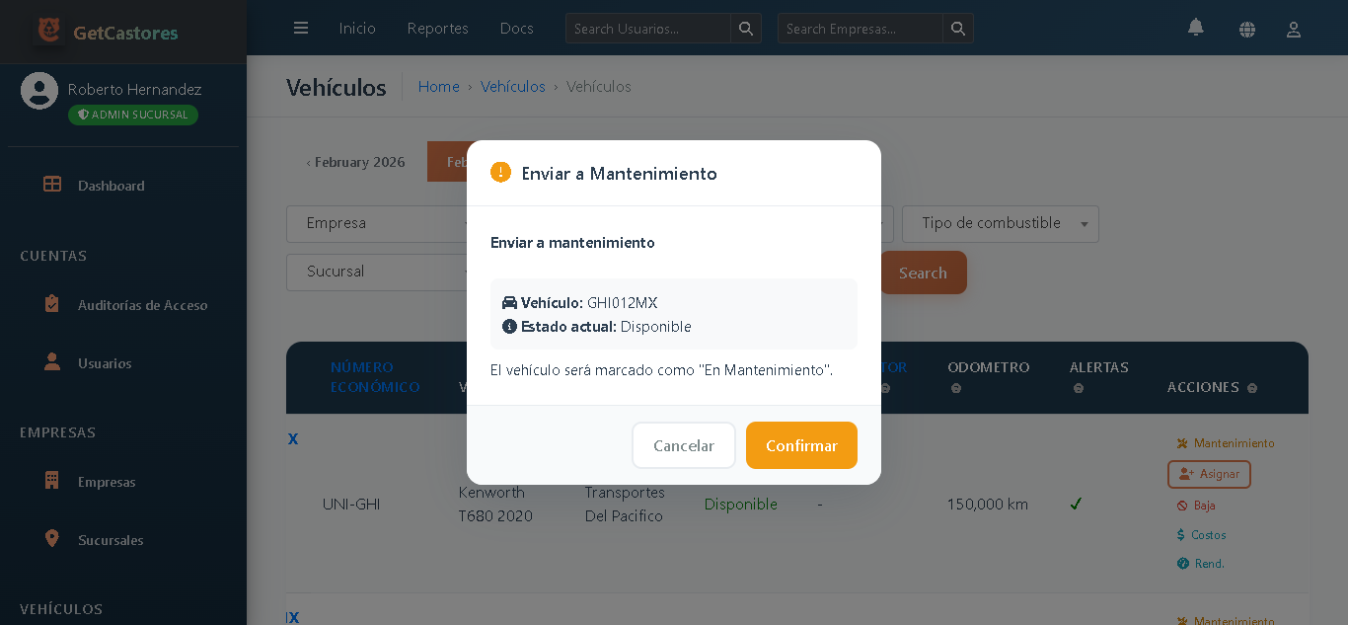Open the Reportes menu

[x=437, y=29]
